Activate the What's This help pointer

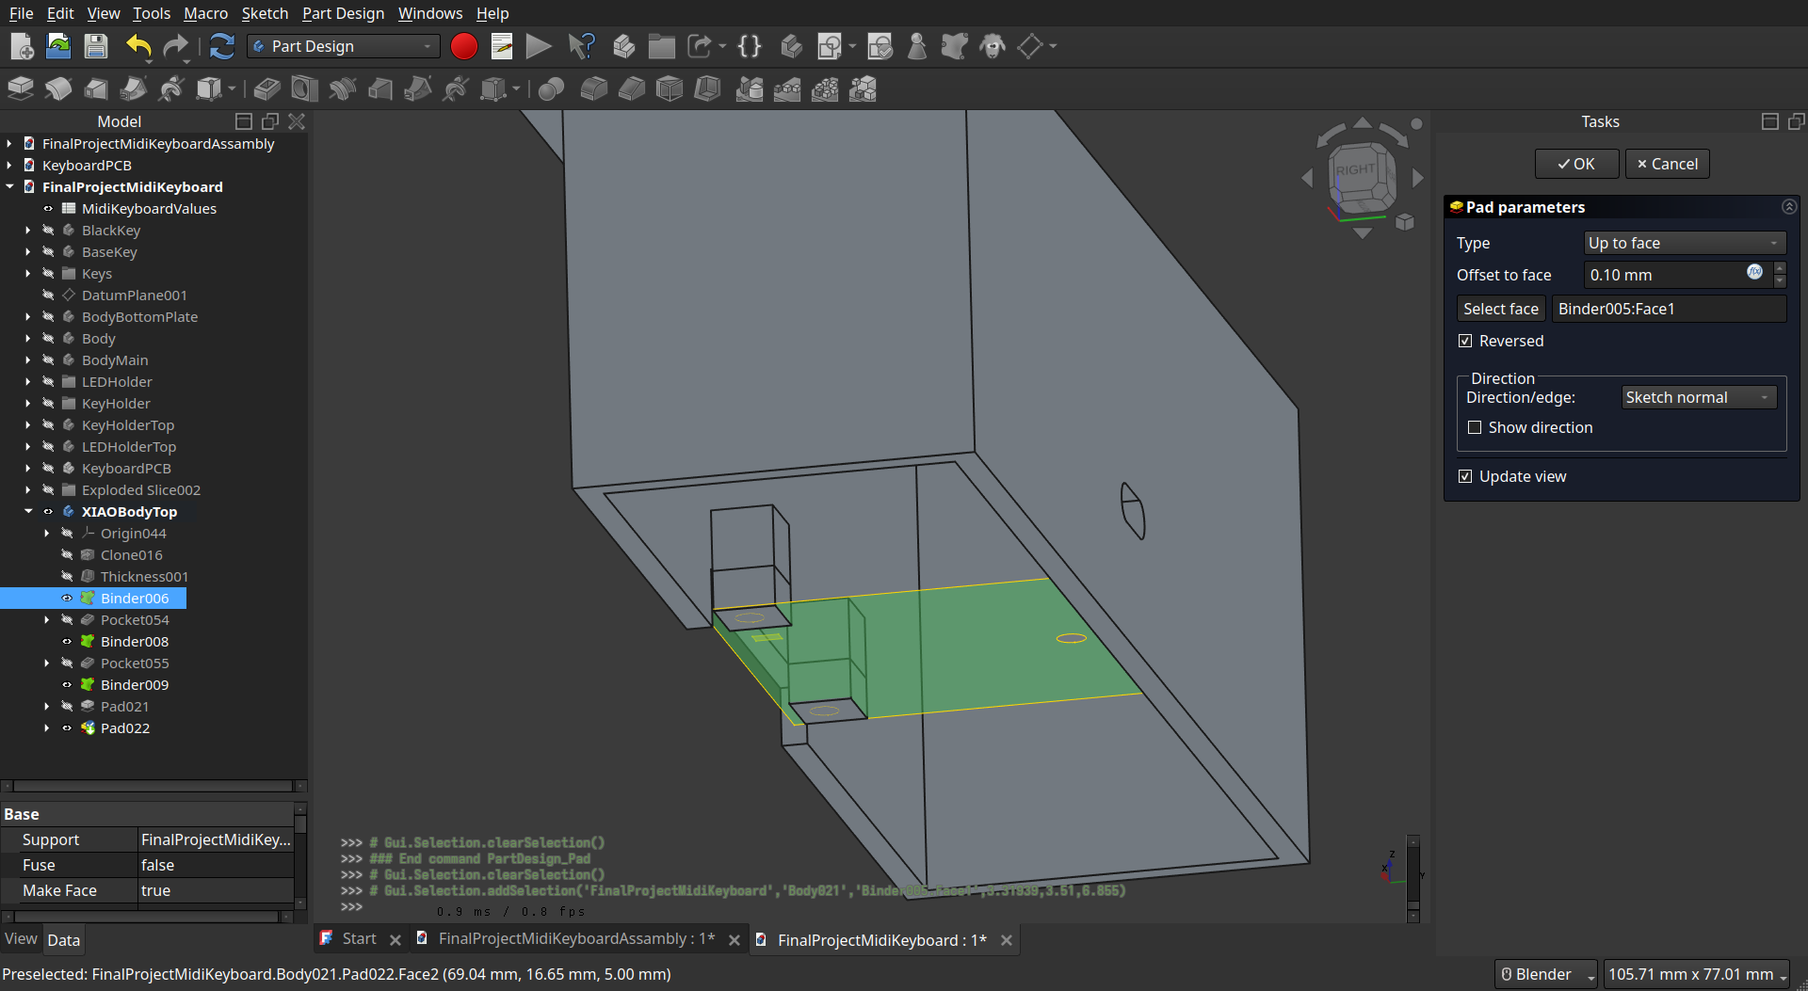(x=582, y=46)
